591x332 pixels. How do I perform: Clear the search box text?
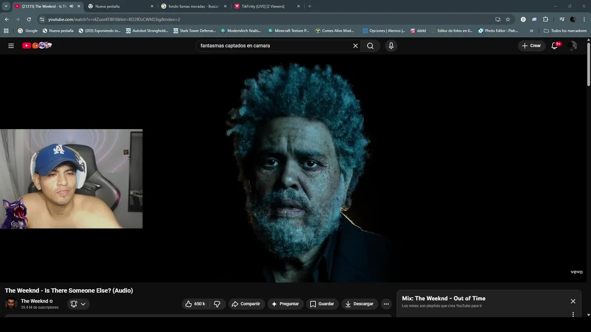tap(356, 46)
